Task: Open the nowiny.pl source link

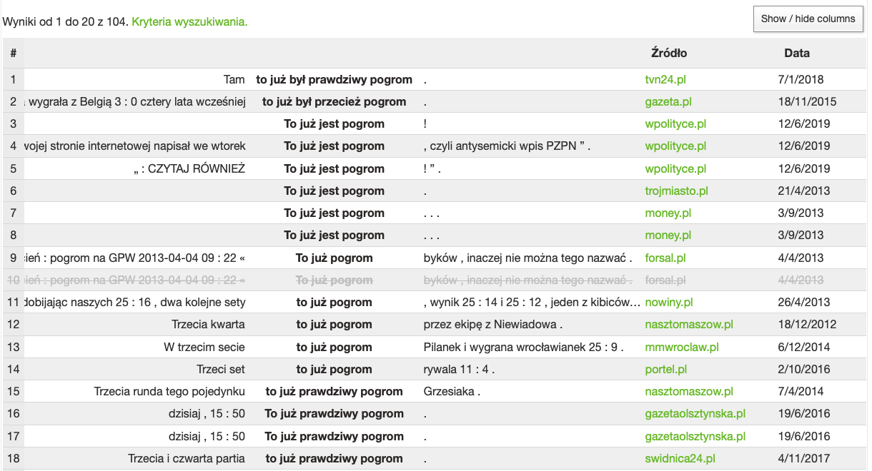Action: tap(668, 302)
